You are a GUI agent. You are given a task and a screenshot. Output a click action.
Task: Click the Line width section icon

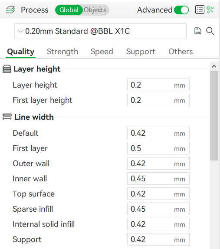pos(7,117)
